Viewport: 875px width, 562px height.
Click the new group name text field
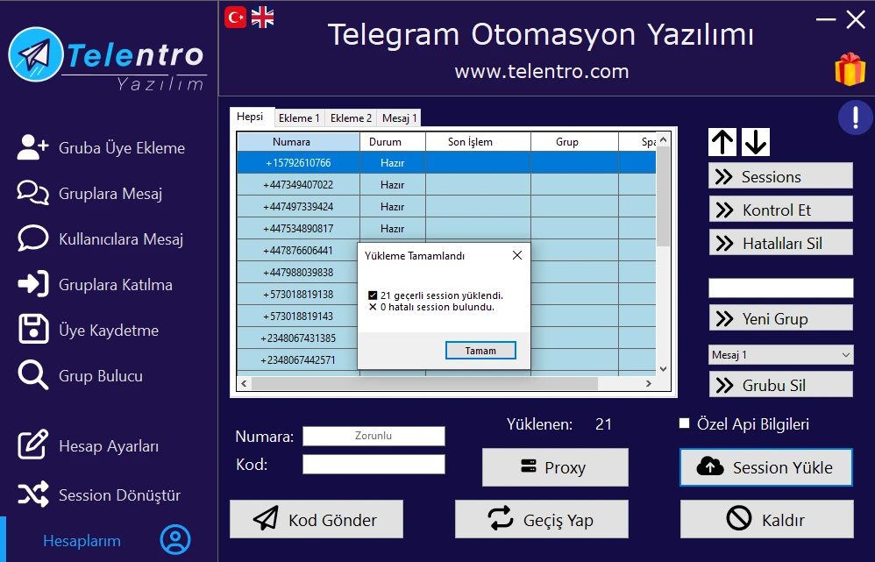(x=780, y=288)
